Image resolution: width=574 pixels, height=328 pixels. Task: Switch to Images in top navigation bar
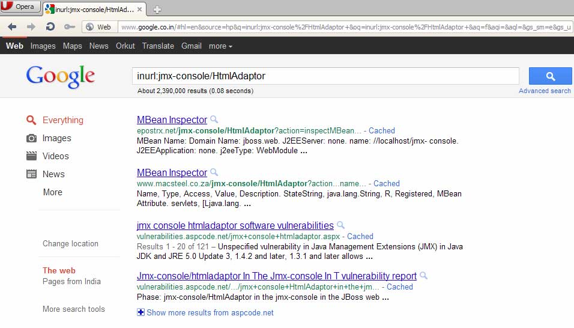point(43,46)
